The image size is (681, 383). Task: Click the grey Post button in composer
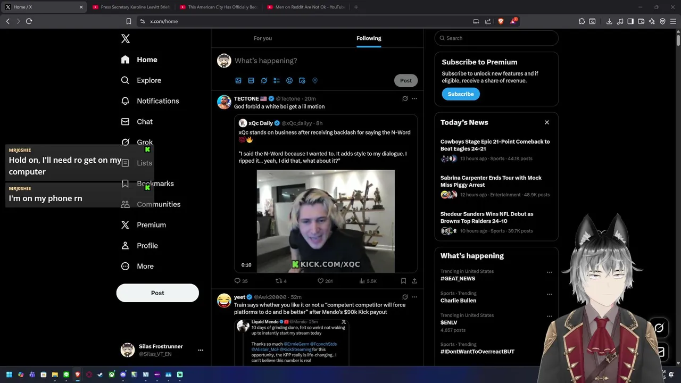(406, 81)
